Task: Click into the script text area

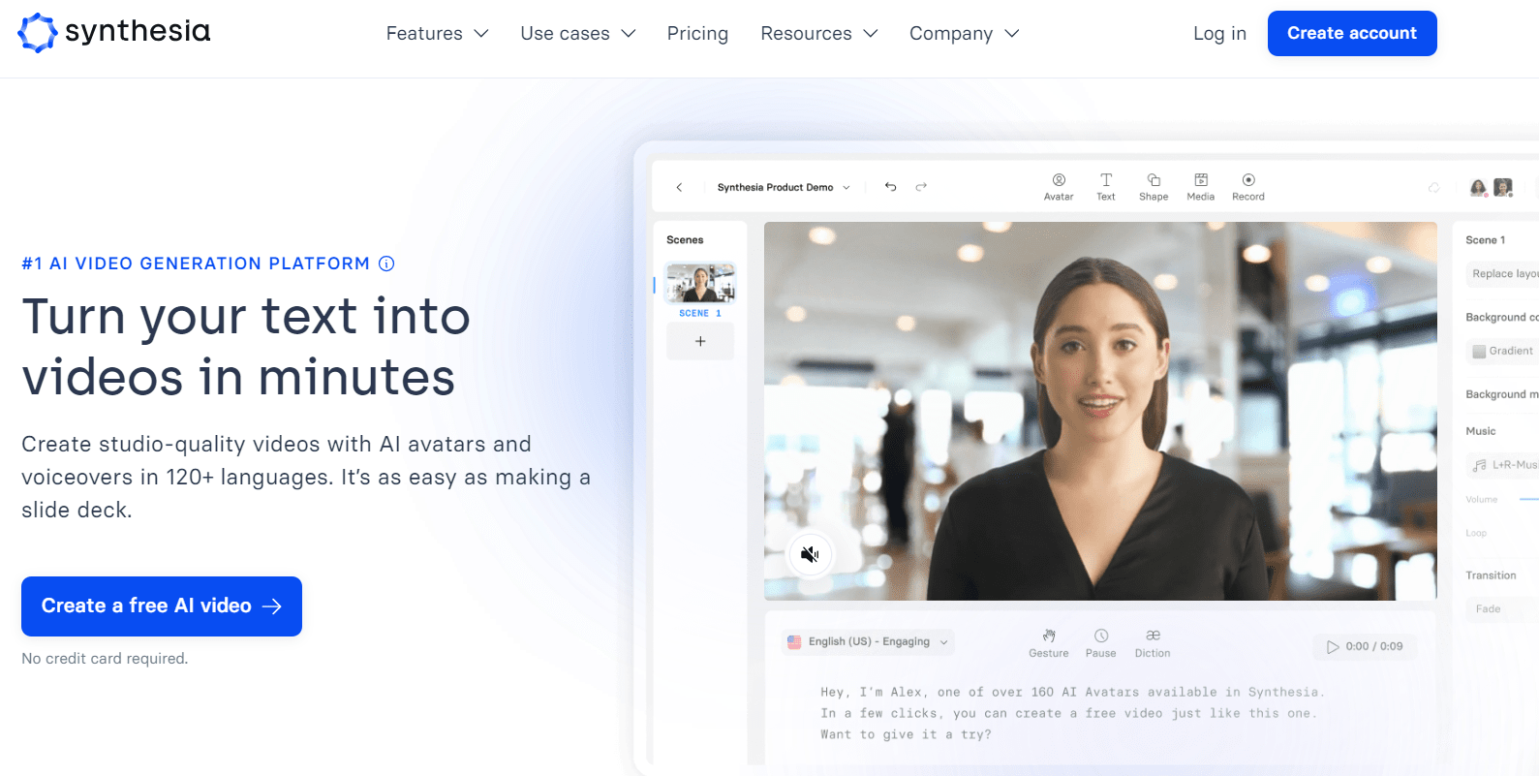Action: (1072, 713)
